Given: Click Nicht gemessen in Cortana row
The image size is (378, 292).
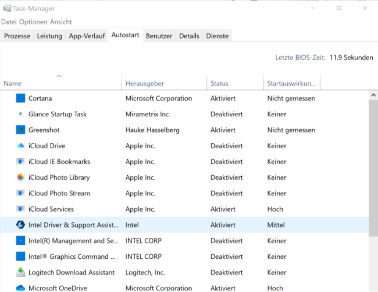Looking at the screenshot, I should tap(291, 98).
